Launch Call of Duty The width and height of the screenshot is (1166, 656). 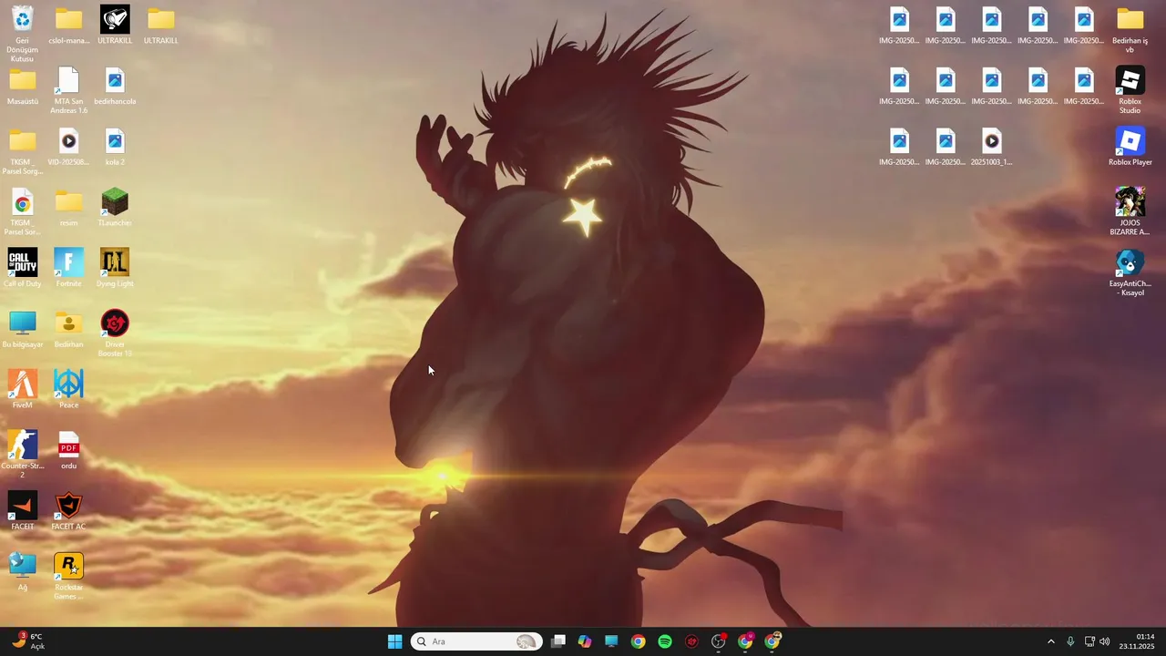(23, 269)
